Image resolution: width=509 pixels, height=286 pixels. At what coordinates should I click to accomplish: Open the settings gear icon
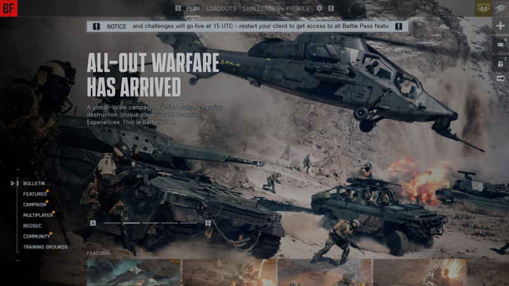click(319, 8)
